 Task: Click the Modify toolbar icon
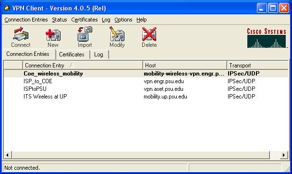coord(117,34)
